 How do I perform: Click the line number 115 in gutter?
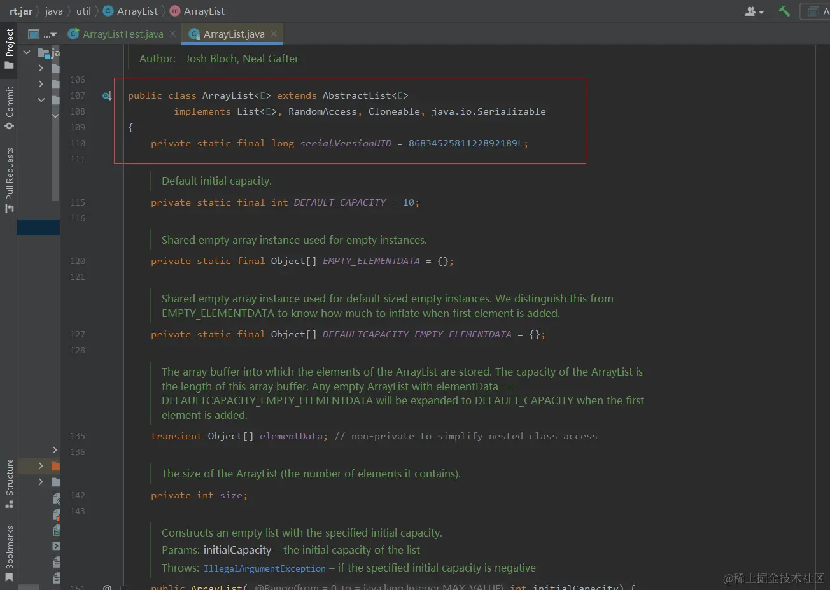78,202
